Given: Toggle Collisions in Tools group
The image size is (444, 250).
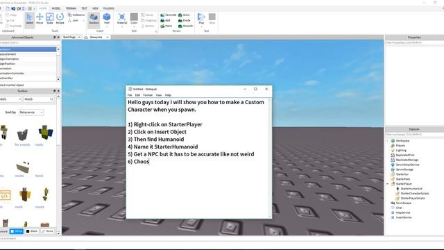Looking at the screenshot, I should point(76,15).
